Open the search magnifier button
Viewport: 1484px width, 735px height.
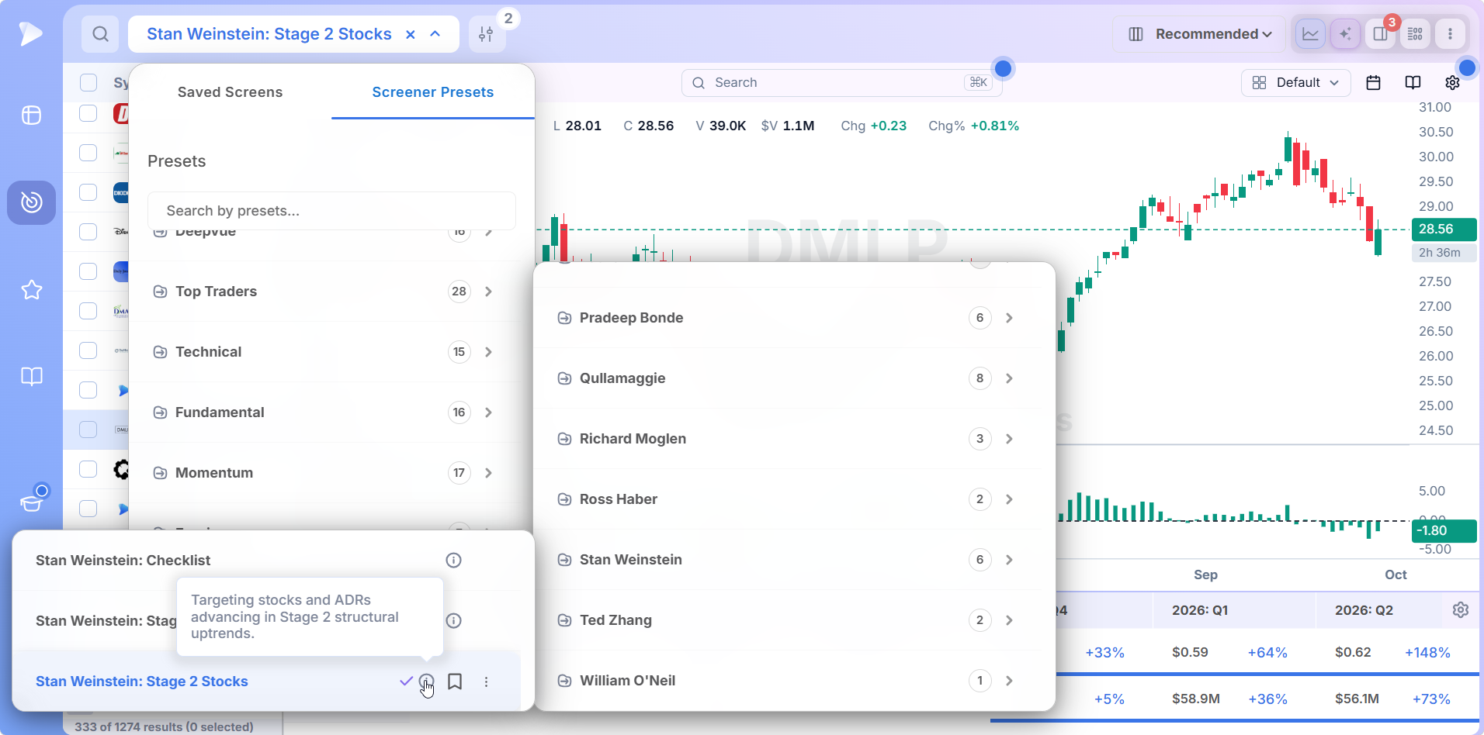pyautogui.click(x=100, y=34)
